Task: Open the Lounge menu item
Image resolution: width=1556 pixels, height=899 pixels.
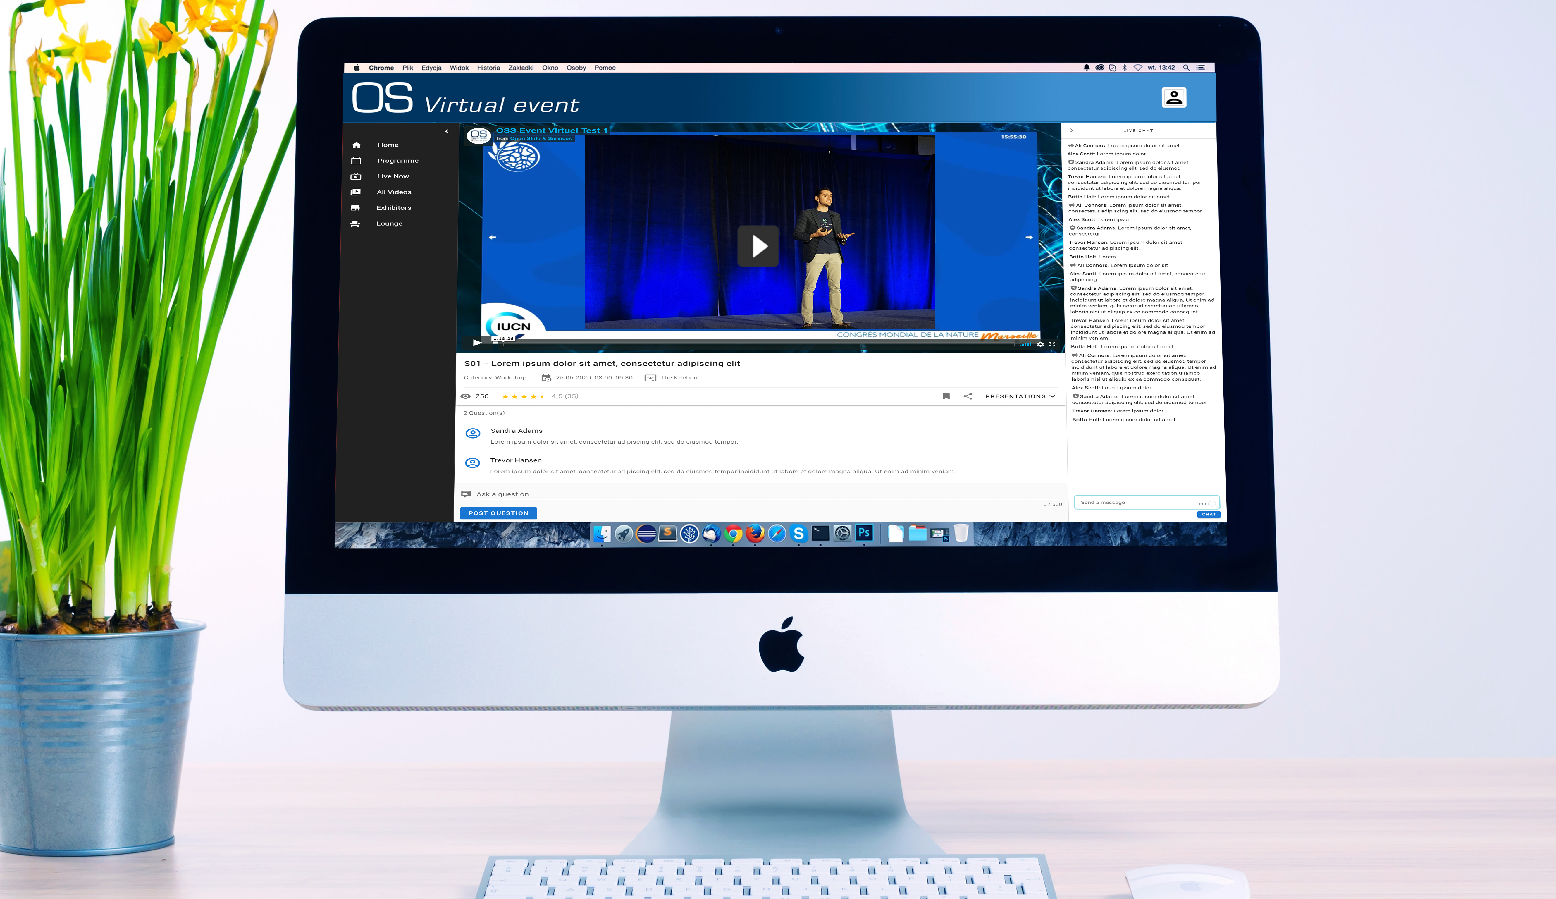Action: click(390, 224)
